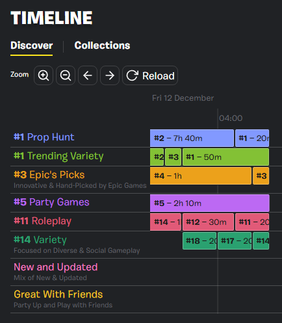
Task: Open the Great With Friends row link
Action: coord(58,294)
